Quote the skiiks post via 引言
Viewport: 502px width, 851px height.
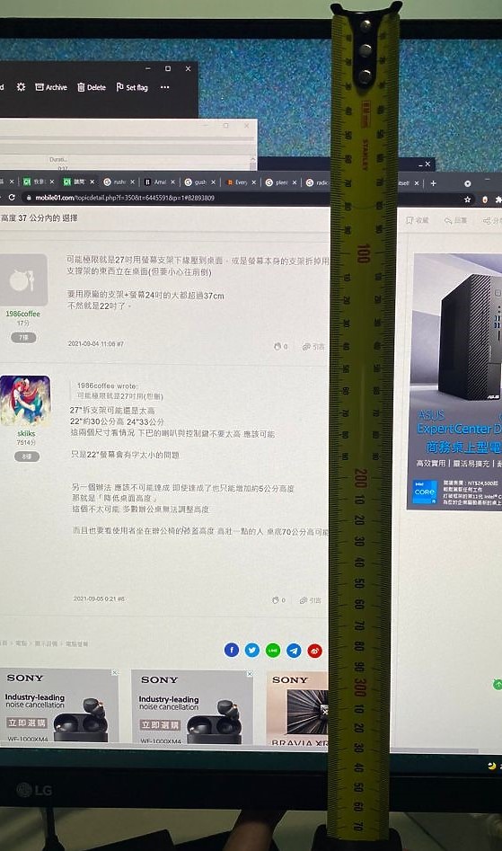310,600
